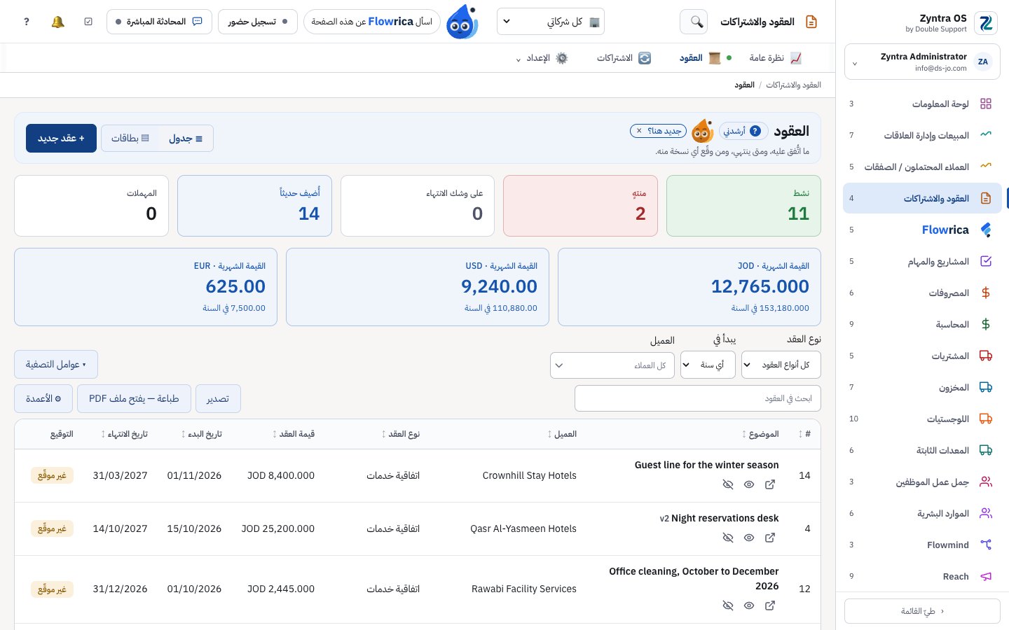
Task: Open the tasks checklist icon in header
Action: click(x=88, y=22)
